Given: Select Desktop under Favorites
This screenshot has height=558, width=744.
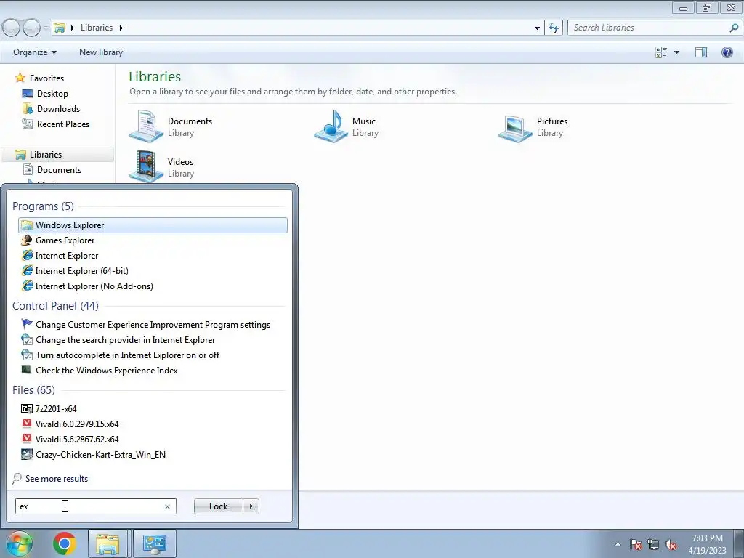Looking at the screenshot, I should 52,94.
